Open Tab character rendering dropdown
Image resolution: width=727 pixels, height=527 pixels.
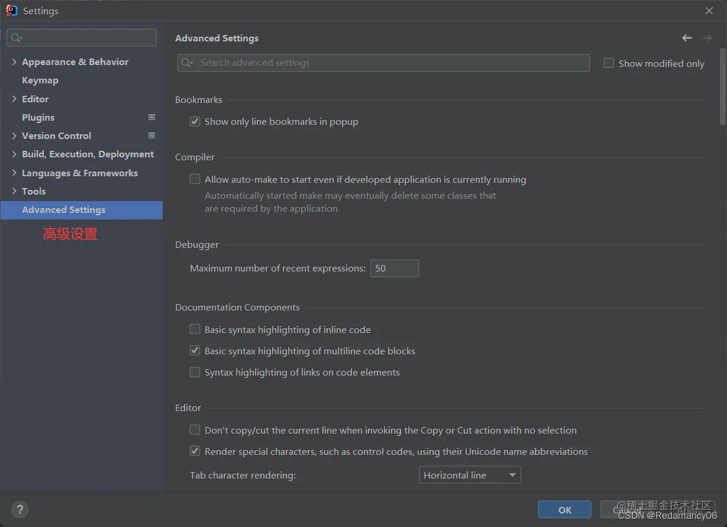tap(470, 475)
